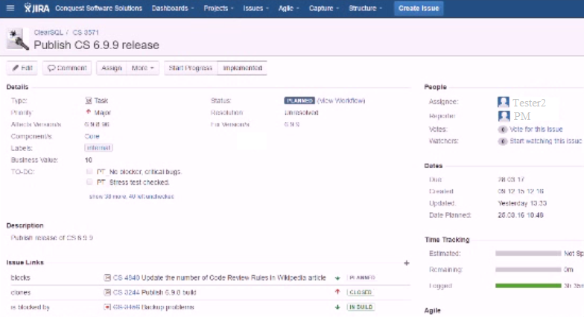Click the Major priority arrow icon
Screen dimensions: 584x317
(x=88, y=112)
